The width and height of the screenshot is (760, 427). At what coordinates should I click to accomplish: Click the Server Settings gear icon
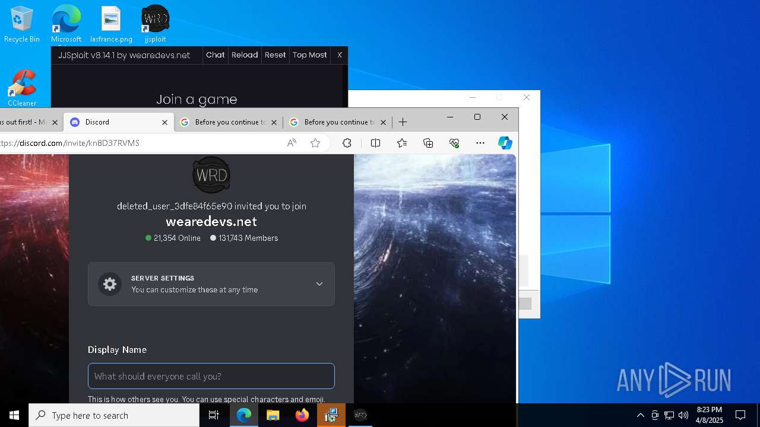click(x=110, y=284)
